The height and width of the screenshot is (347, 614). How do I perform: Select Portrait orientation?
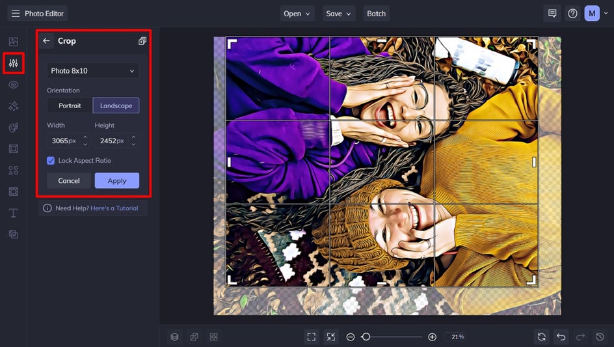click(x=70, y=105)
